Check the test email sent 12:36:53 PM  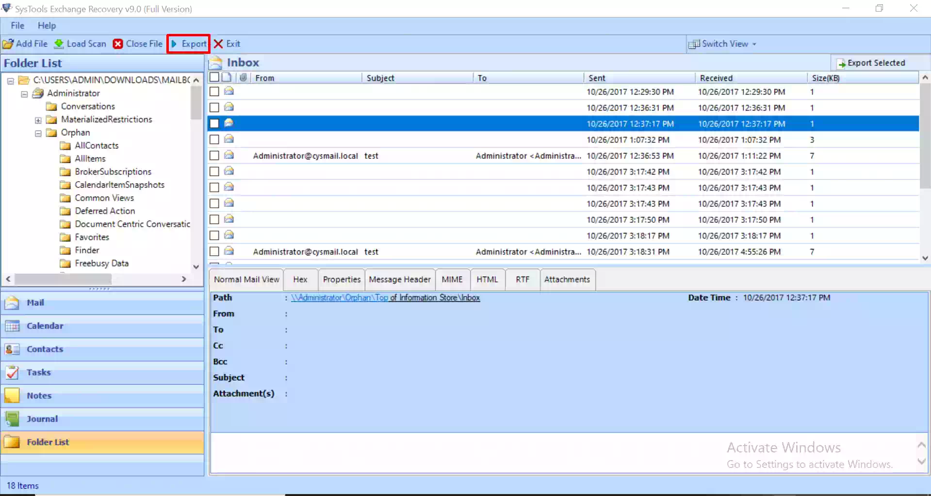point(214,155)
